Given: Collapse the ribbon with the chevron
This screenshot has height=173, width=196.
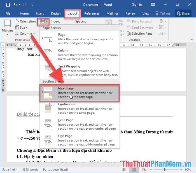Looking at the screenshot, I should pos(192,40).
